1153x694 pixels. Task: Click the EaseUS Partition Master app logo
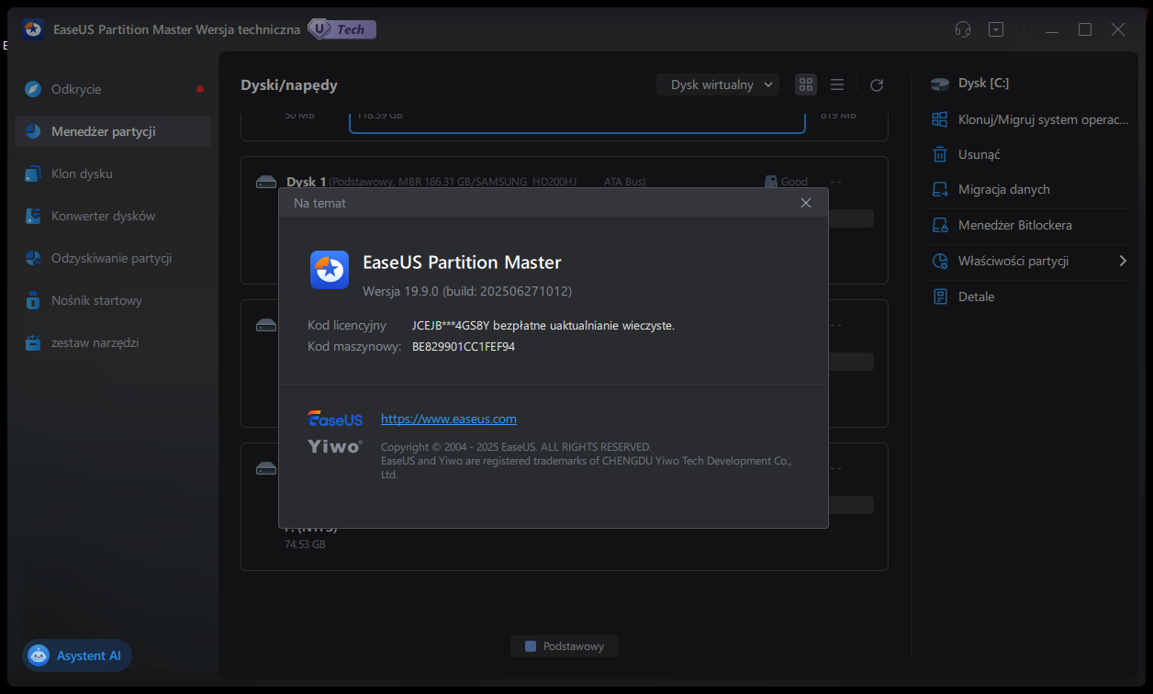329,270
